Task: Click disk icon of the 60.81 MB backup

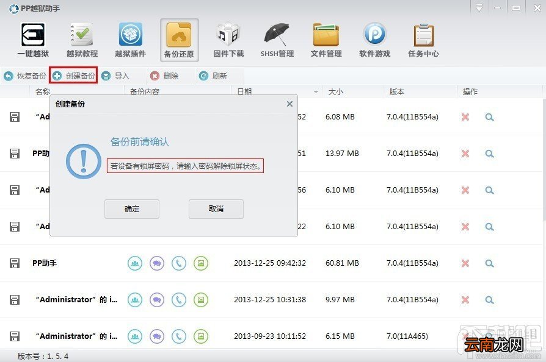Action: [15, 263]
